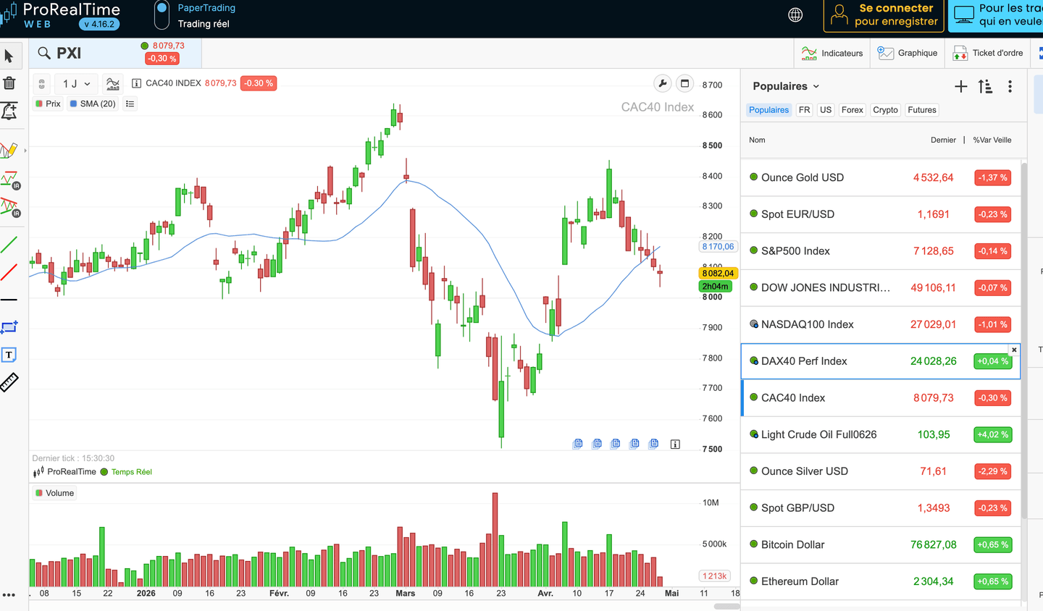Click the info icon near the news markers
Image resolution: width=1043 pixels, height=611 pixels.
pos(675,444)
